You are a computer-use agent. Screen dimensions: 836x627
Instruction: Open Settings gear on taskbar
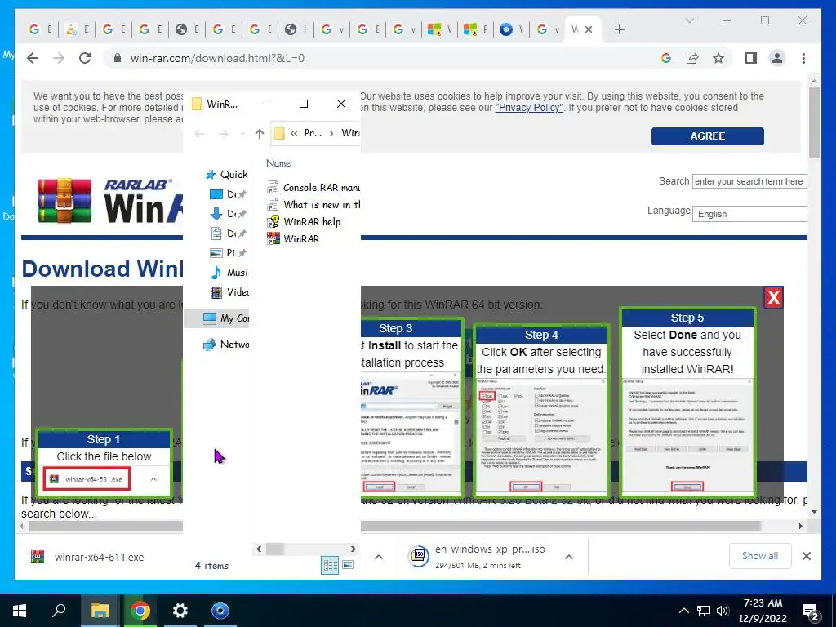[180, 611]
